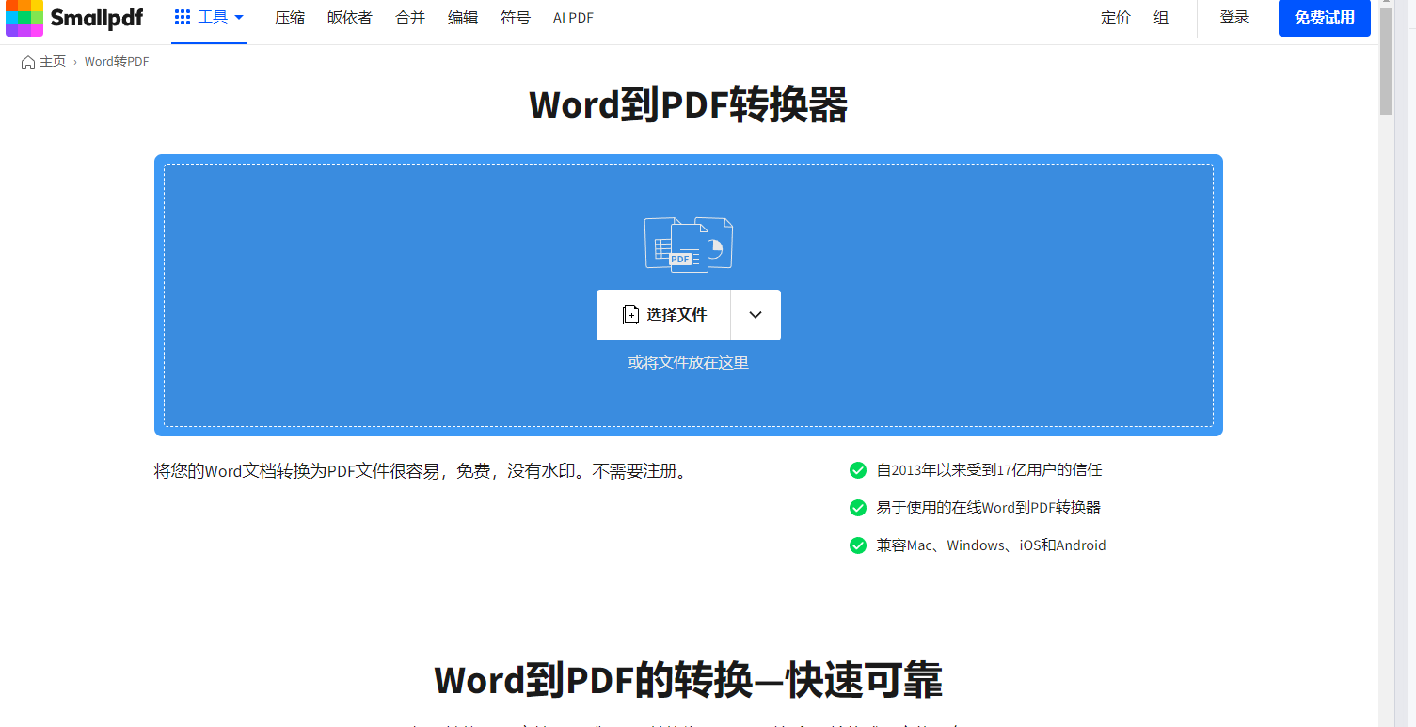Click the green checkmark beside 易于使用
This screenshot has width=1416, height=727.
(x=858, y=508)
